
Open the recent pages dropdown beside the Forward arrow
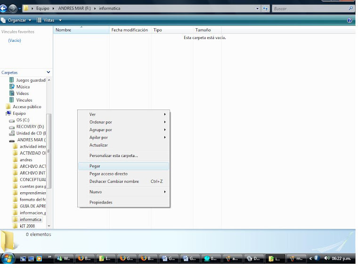tap(19, 8)
